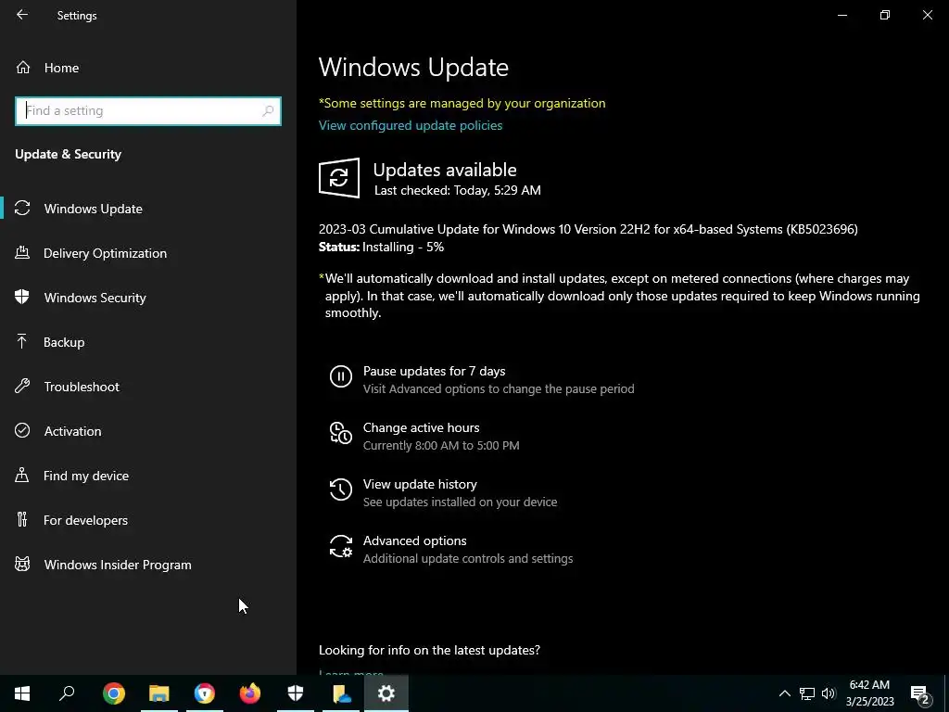Open Troubleshoot settings
Viewport: 949px width, 712px height.
(82, 387)
